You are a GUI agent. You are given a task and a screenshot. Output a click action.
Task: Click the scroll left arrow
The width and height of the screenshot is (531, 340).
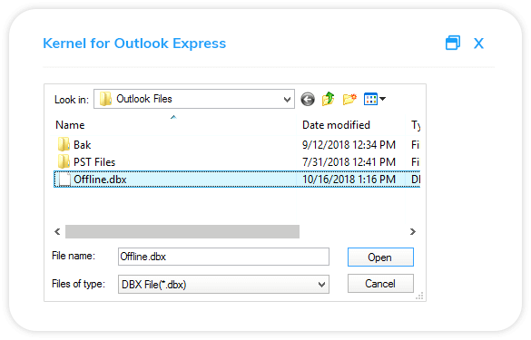tap(57, 232)
